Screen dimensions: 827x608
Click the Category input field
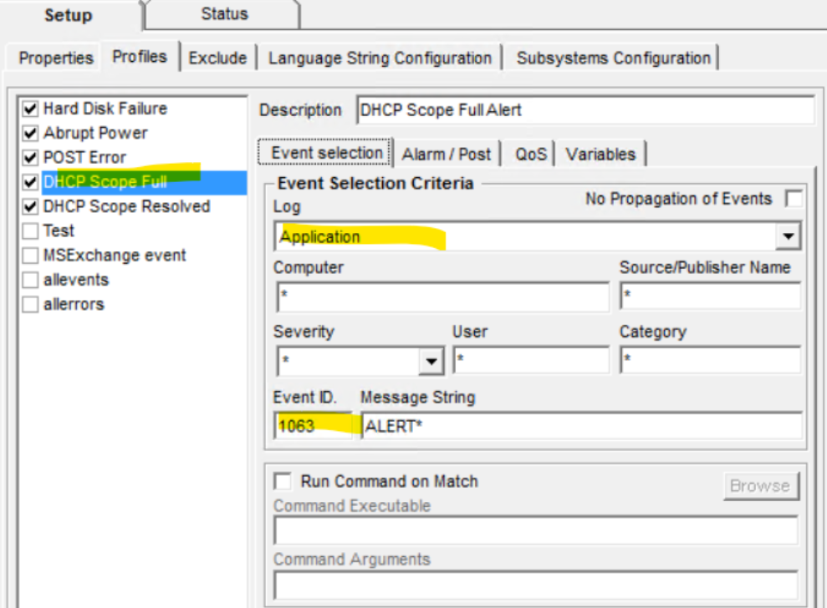(x=711, y=361)
